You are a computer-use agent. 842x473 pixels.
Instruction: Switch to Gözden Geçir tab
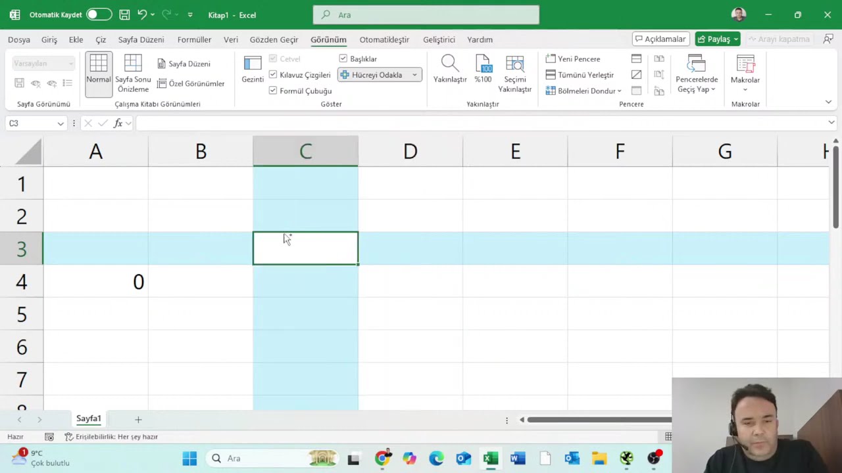point(274,39)
